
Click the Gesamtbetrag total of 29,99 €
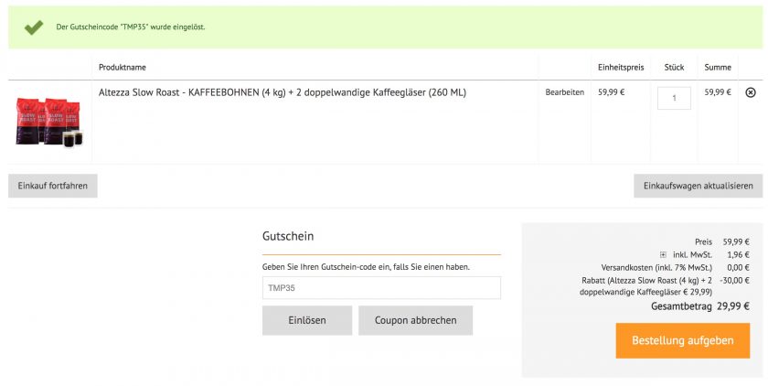(x=699, y=306)
